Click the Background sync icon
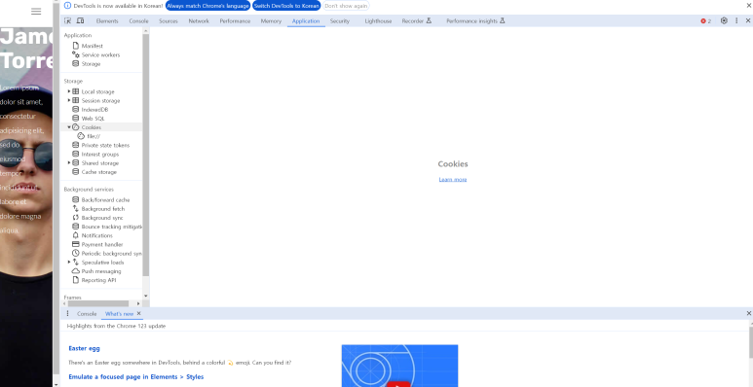Screen dimensions: 753x387 [75, 218]
